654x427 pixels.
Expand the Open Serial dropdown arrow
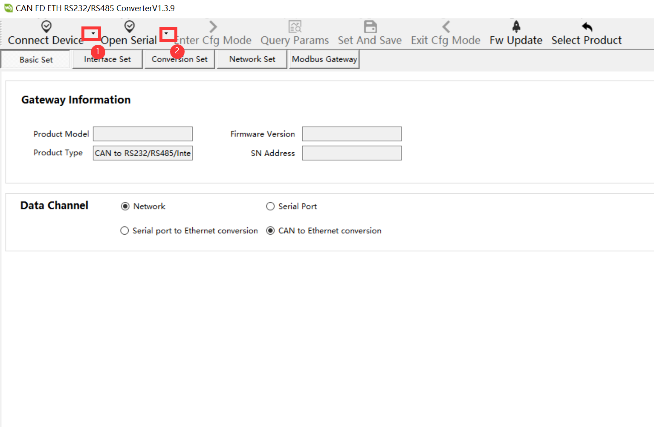[x=167, y=33]
